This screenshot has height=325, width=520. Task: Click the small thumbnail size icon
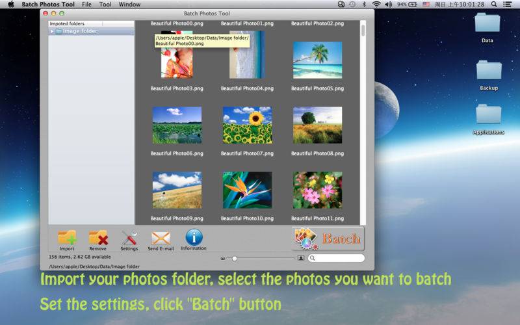coord(223,258)
